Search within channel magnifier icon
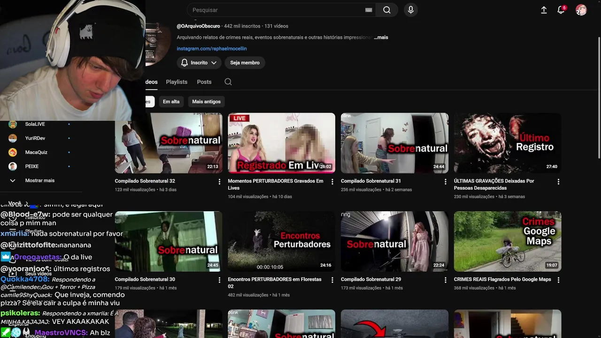The width and height of the screenshot is (601, 338). point(228,82)
